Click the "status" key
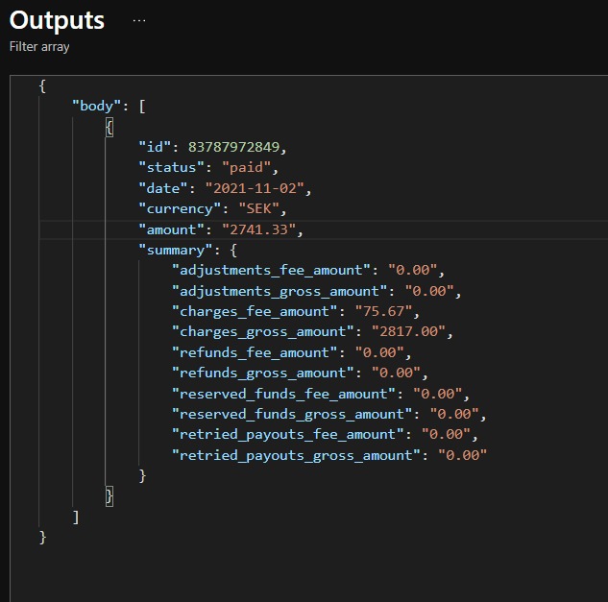608x602 pixels. click(x=171, y=167)
